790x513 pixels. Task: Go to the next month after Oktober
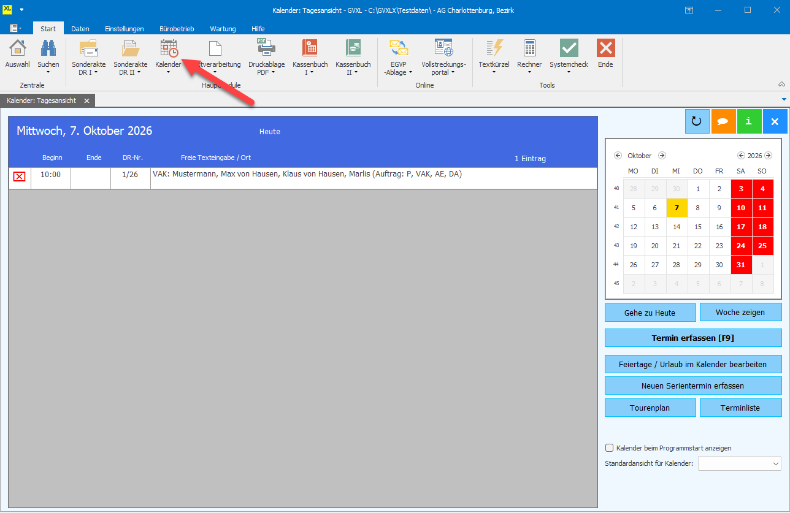pyautogui.click(x=662, y=156)
